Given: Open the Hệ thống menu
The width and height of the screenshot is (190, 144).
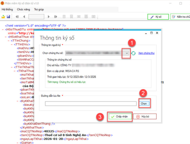Looking at the screenshot, I should [7, 9].
